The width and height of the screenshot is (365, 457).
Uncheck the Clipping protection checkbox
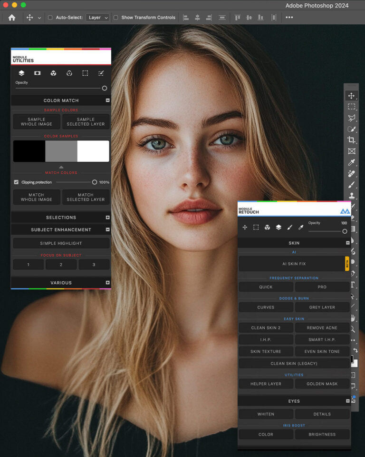click(16, 182)
